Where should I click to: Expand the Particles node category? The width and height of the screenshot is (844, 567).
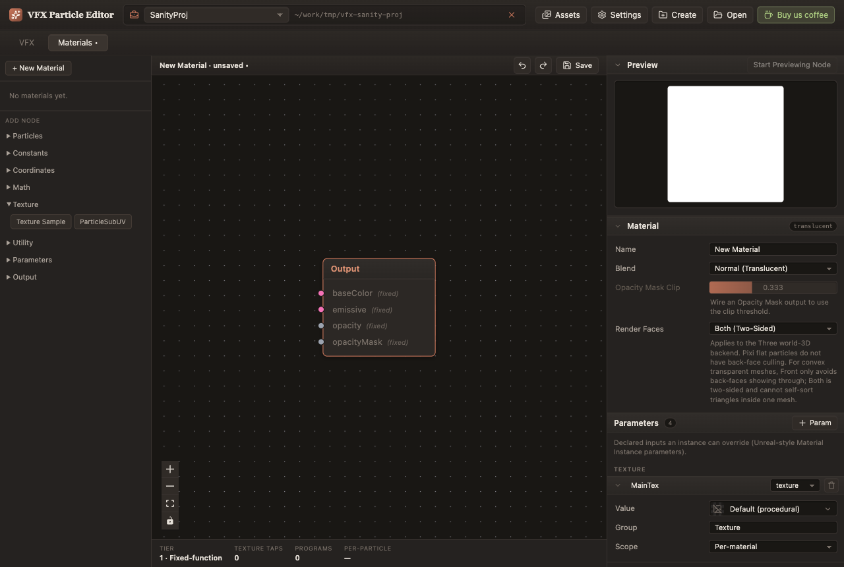click(25, 136)
